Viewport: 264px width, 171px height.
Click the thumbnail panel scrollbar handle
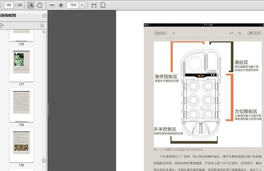pyautogui.click(x=44, y=160)
